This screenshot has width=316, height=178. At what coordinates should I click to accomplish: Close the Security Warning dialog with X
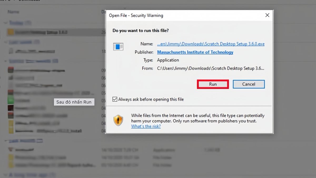[267, 15]
